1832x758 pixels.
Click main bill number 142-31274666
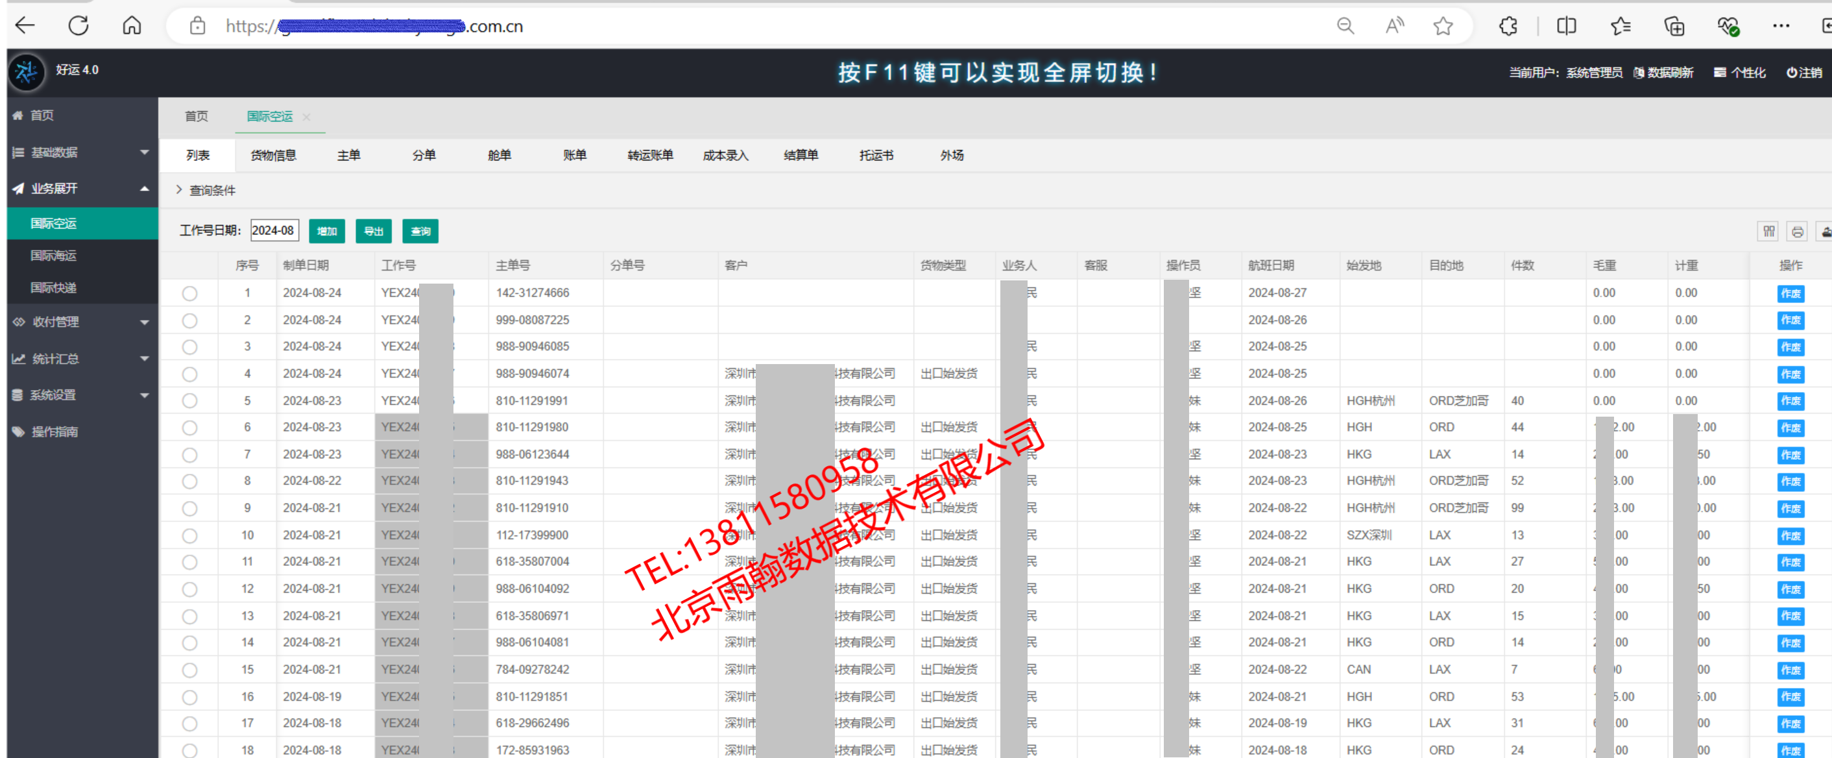(x=533, y=293)
